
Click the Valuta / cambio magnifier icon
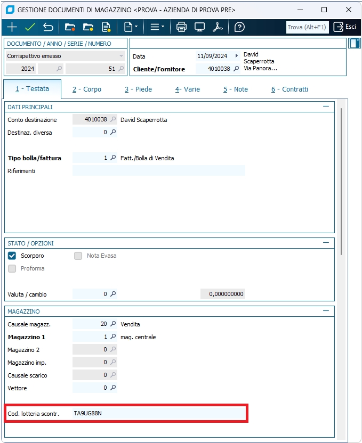pos(113,294)
